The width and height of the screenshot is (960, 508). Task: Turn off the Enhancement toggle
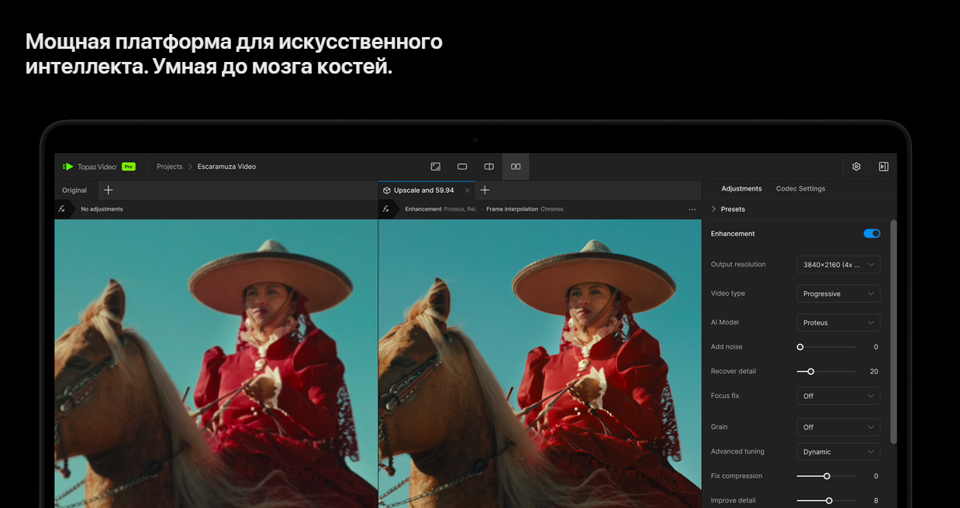coord(872,233)
